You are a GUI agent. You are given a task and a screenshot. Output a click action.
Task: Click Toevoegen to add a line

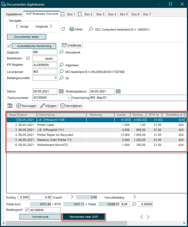(26, 106)
